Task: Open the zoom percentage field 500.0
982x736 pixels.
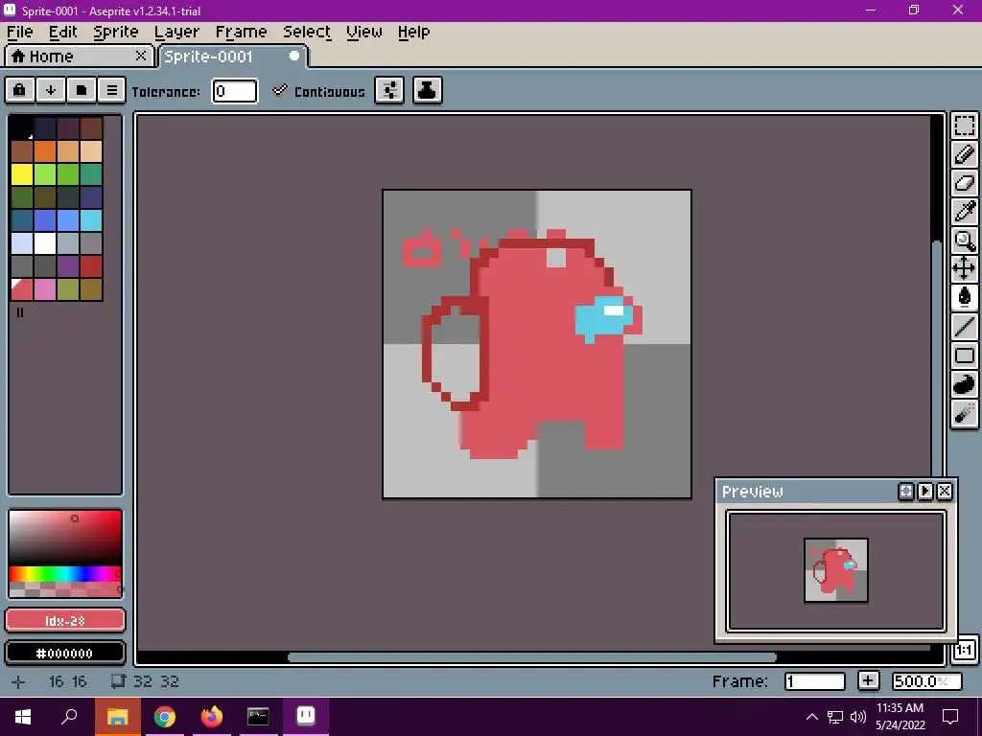Action: coord(927,681)
